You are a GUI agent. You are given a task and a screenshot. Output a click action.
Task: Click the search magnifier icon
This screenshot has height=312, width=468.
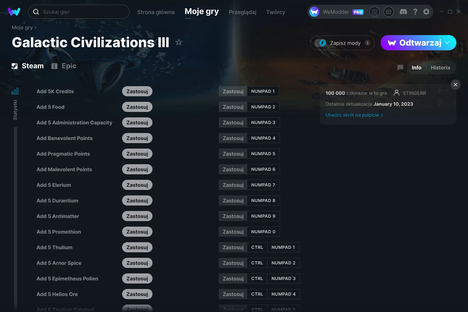(x=36, y=12)
